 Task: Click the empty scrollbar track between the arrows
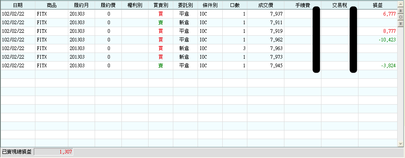(x=400, y=84)
